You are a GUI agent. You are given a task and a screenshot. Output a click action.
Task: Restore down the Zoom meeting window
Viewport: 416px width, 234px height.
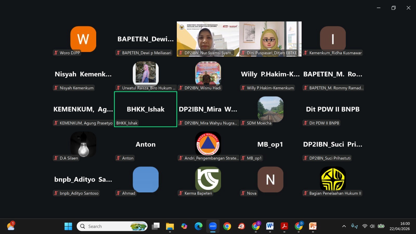click(393, 8)
